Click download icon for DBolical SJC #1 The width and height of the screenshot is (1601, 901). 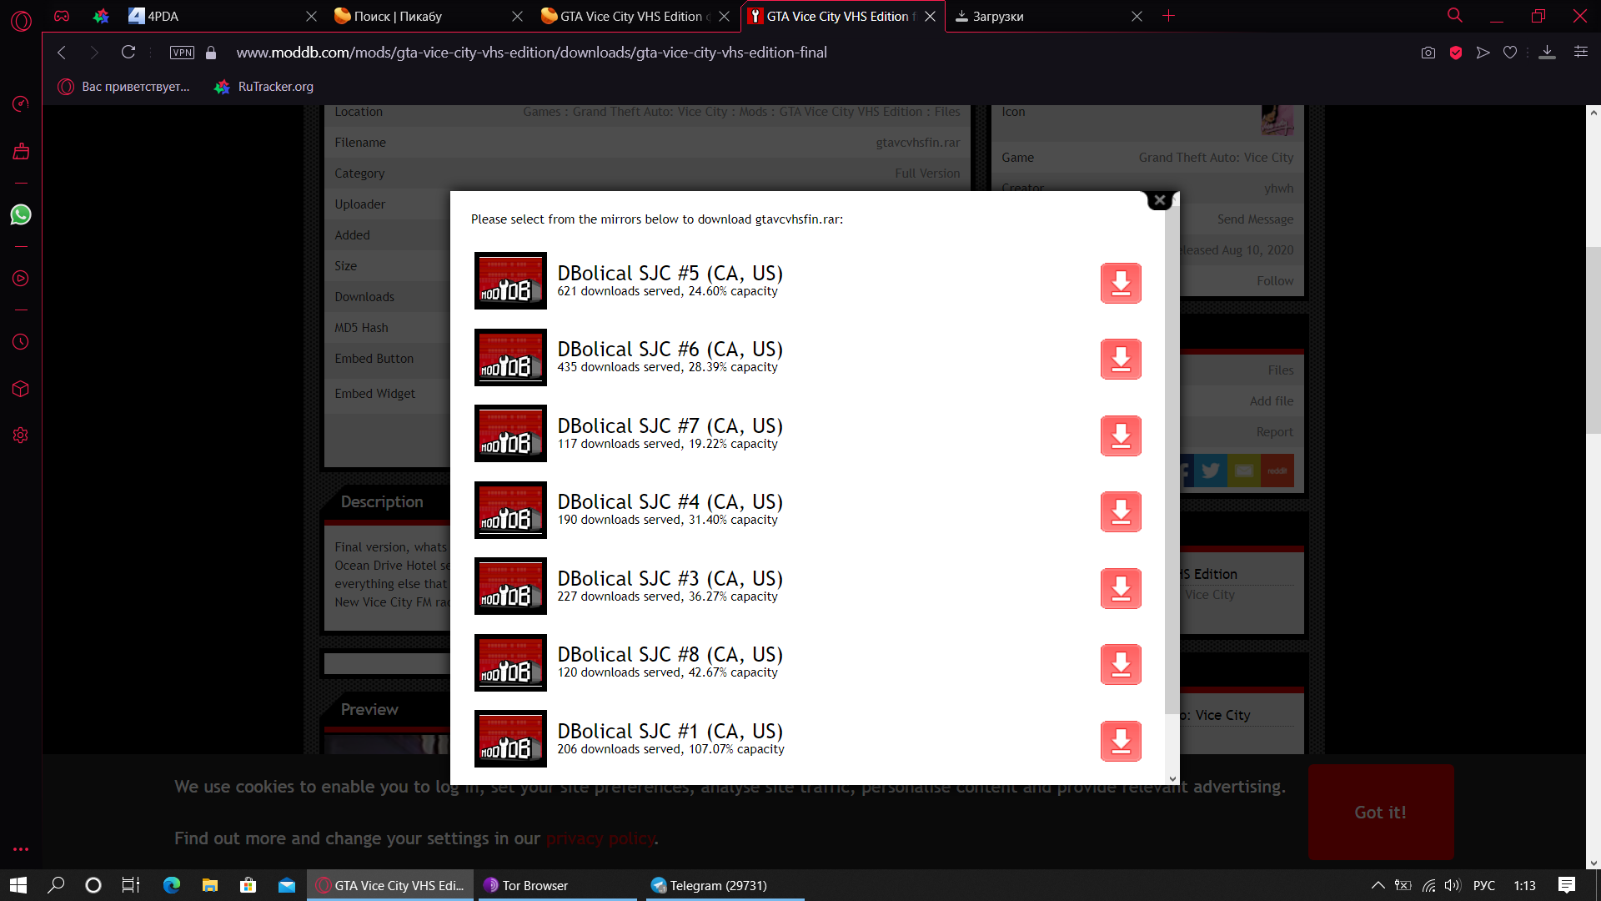(1120, 742)
